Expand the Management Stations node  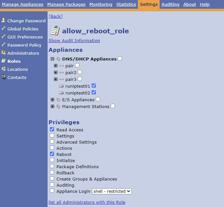click(x=52, y=106)
